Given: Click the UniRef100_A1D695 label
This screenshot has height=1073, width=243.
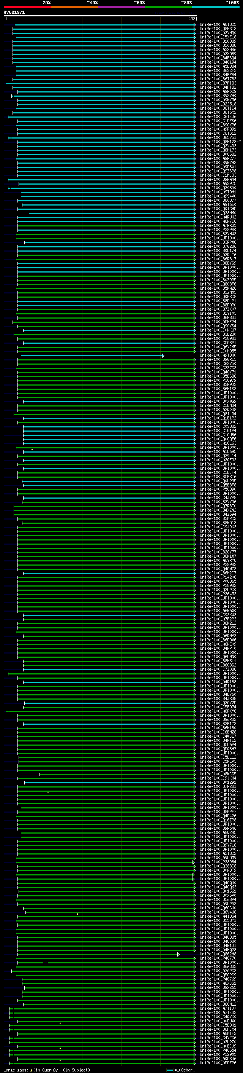Looking at the screenshot, I should (x=218, y=452).
